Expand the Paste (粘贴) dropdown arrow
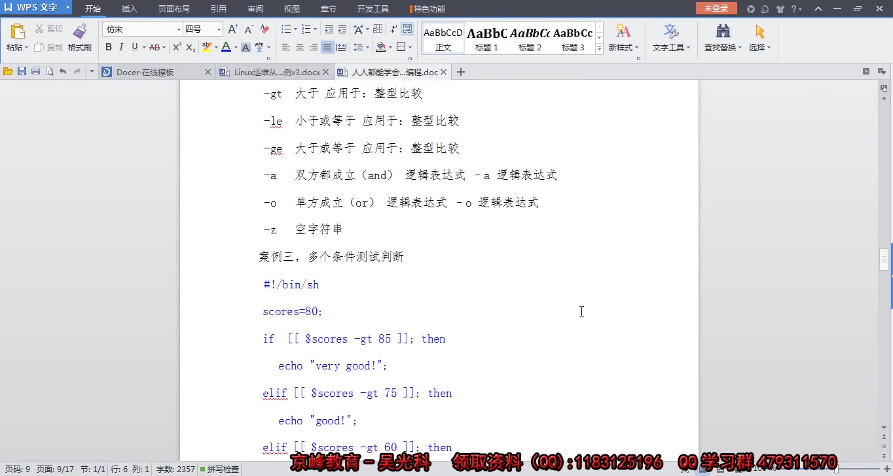Viewport: 893px width, 476px height. click(x=26, y=48)
